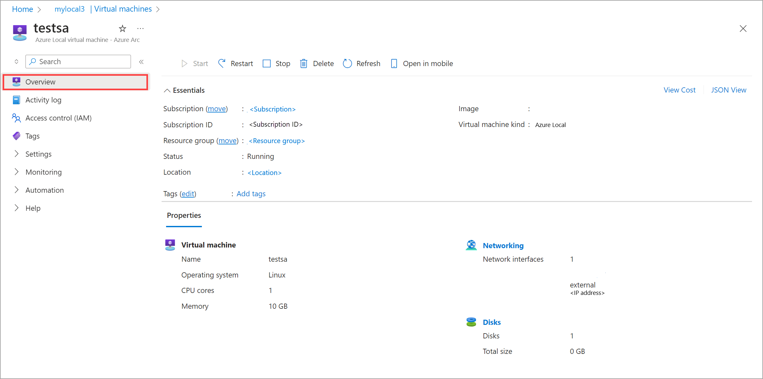Open the more actions ellipsis menu
Screen dimensions: 763x379
[x=140, y=28]
